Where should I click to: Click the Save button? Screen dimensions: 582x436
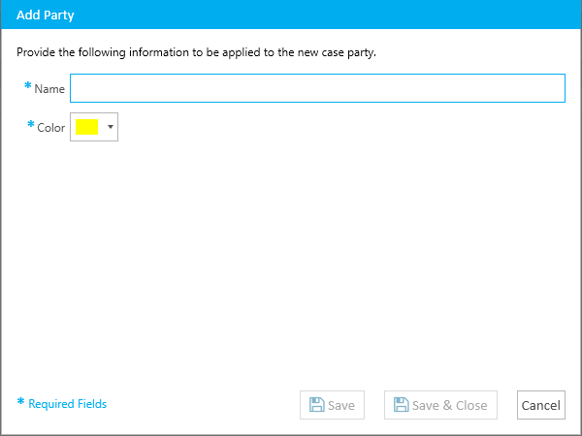[332, 405]
